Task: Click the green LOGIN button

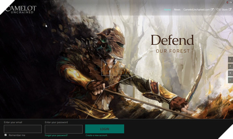Action: coord(105,129)
